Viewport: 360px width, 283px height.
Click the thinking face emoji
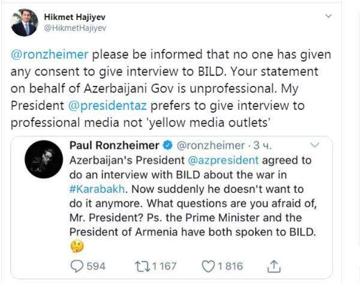point(77,246)
